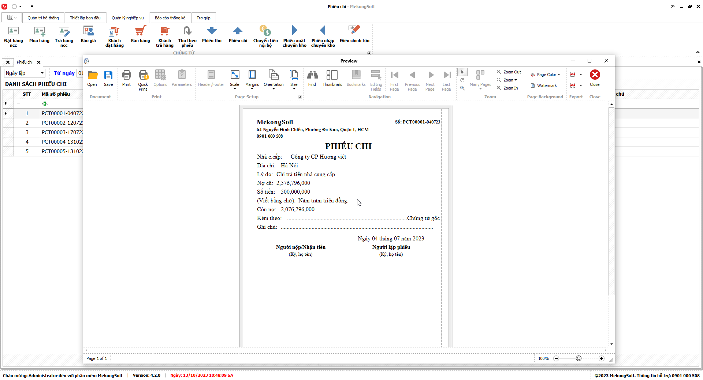Select the pointer cursor tool

tap(462, 72)
